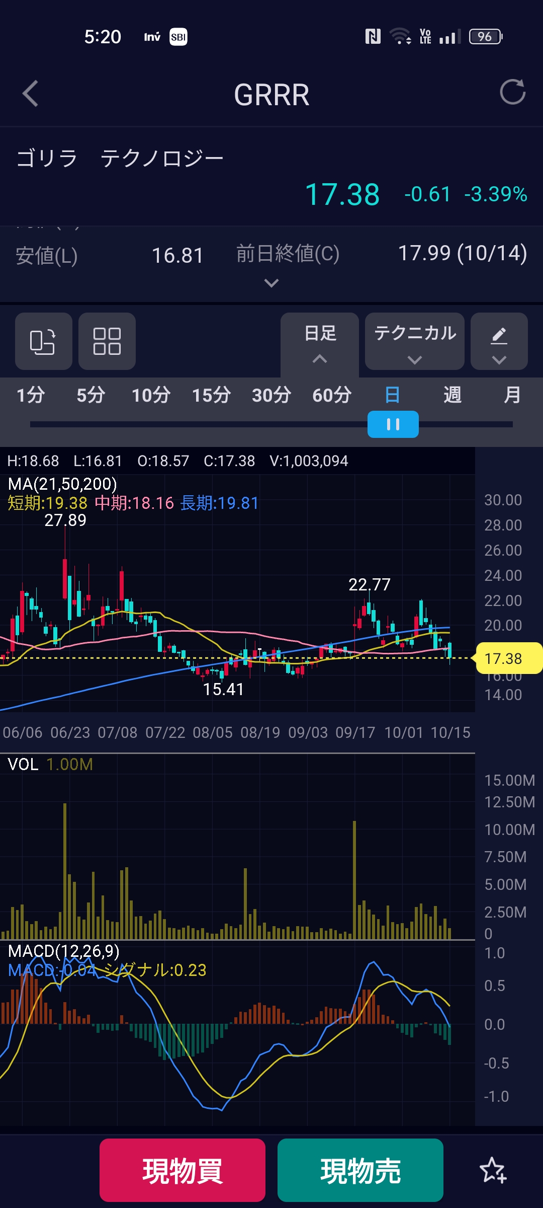Viewport: 543px width, 1208px height.
Task: Select the 1分 chart interval
Action: pos(31,395)
